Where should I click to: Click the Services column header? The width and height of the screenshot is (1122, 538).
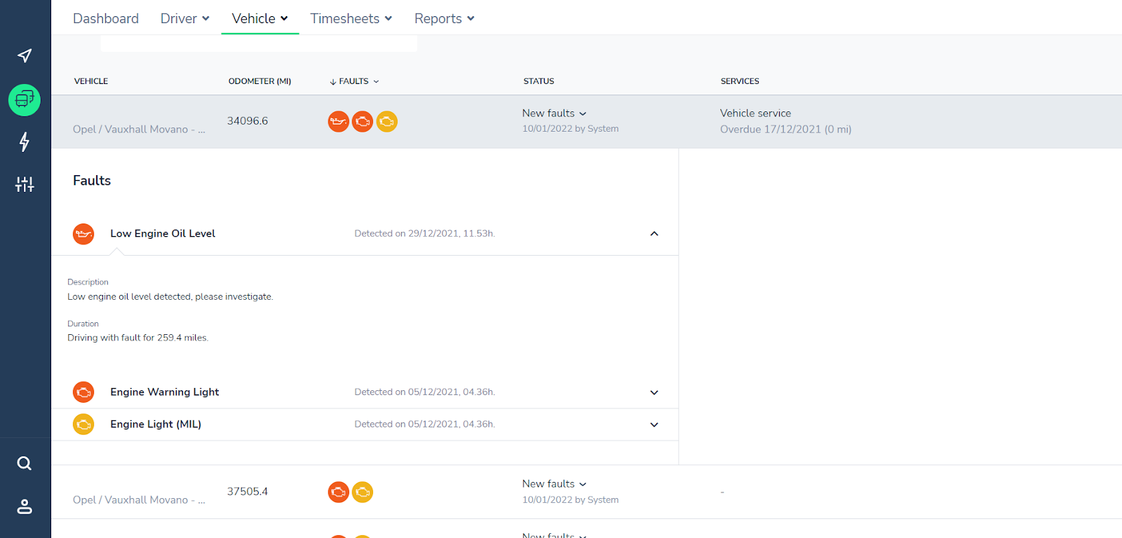coord(740,81)
